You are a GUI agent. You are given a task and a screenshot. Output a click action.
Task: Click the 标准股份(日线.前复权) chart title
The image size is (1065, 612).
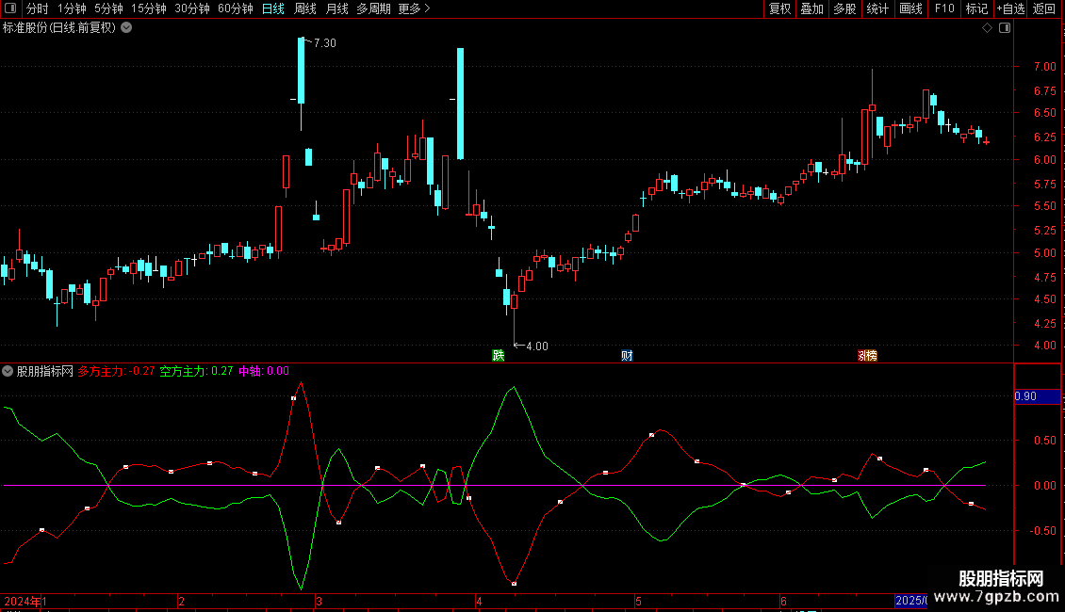[x=59, y=28]
